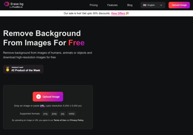Click the png format tag
The height and width of the screenshot is (135, 193).
[45, 114]
